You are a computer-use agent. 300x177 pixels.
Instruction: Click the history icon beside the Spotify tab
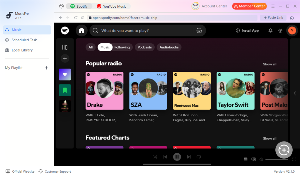pyautogui.click(x=61, y=6)
